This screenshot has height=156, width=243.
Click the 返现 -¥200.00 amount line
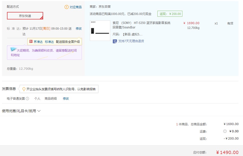(231, 139)
